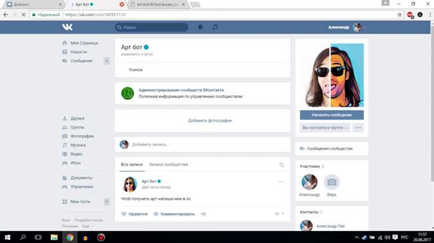Switch to Записи сообщества tab

pyautogui.click(x=168, y=165)
